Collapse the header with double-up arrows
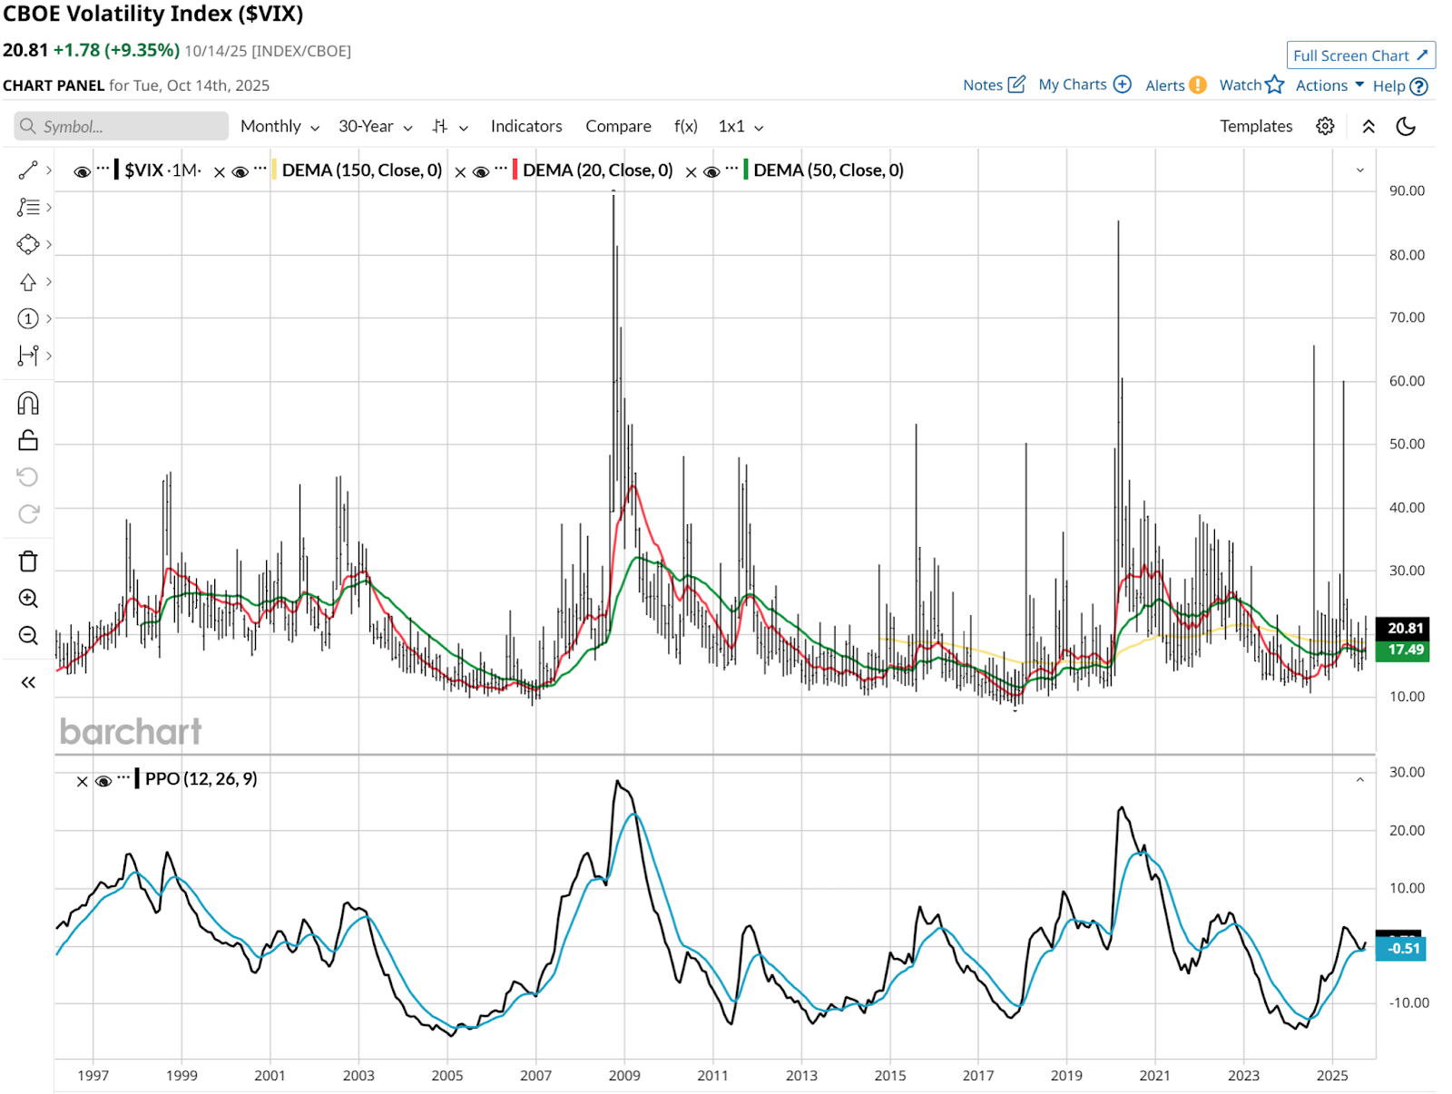 click(x=1369, y=126)
